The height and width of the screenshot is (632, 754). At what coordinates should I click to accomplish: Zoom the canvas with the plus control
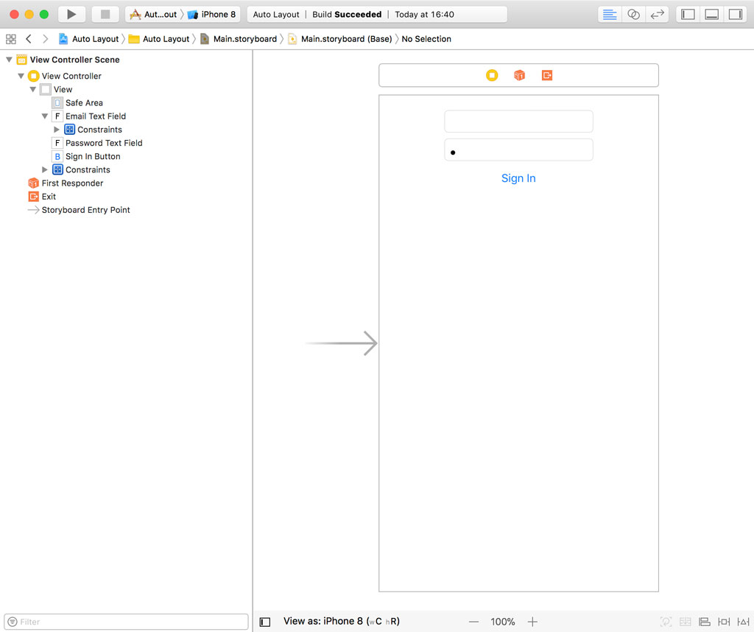click(532, 622)
